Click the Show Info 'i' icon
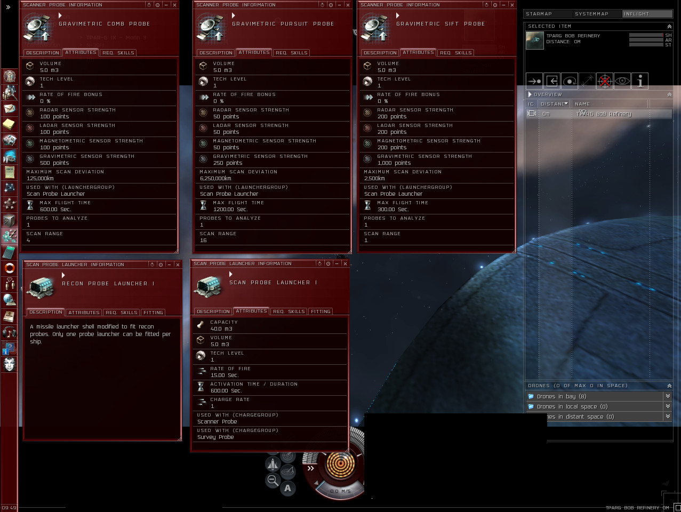Viewport: 681px width, 512px height. coord(640,81)
